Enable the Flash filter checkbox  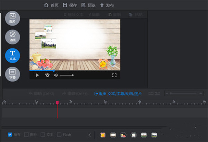pyautogui.click(x=59, y=134)
